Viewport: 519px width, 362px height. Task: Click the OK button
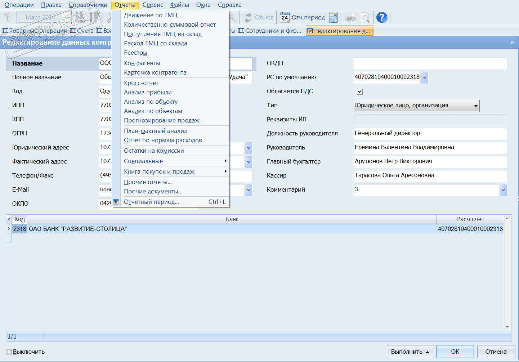click(455, 352)
